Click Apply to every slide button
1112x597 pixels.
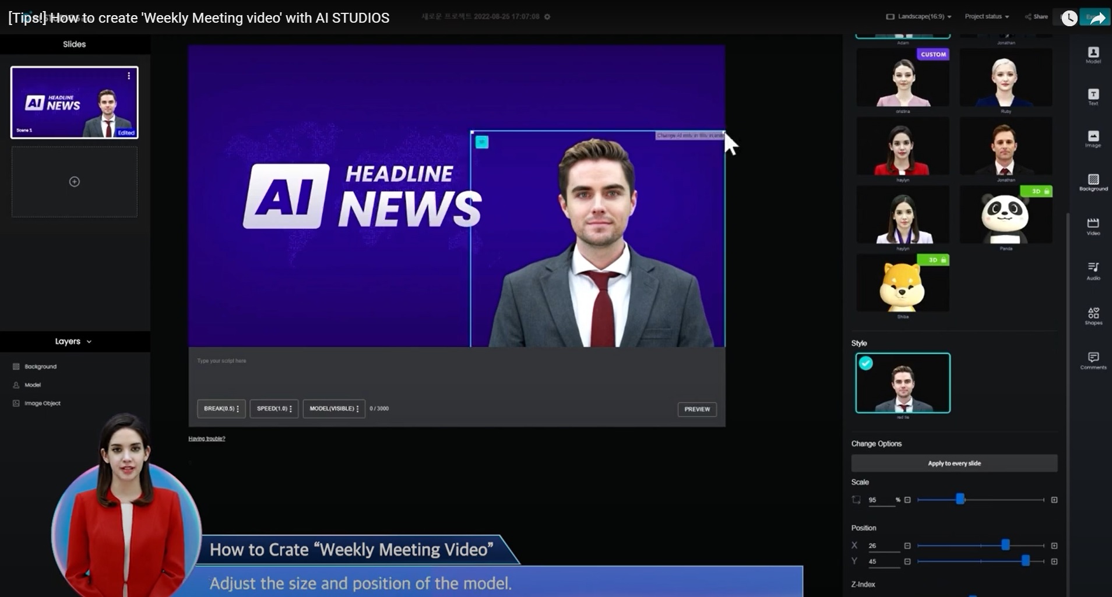click(954, 463)
